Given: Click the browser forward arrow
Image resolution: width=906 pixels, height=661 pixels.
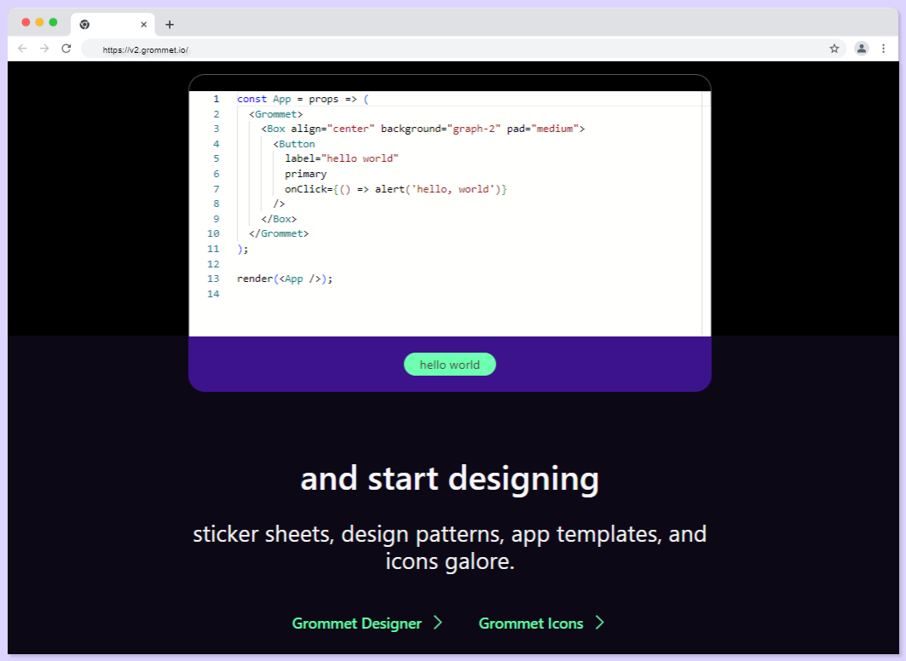Looking at the screenshot, I should point(44,49).
